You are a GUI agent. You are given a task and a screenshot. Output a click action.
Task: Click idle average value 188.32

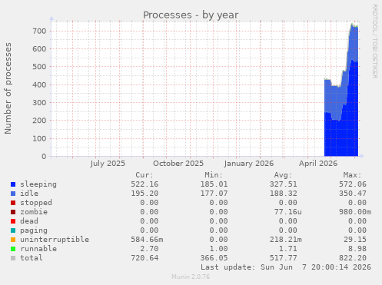284,194
